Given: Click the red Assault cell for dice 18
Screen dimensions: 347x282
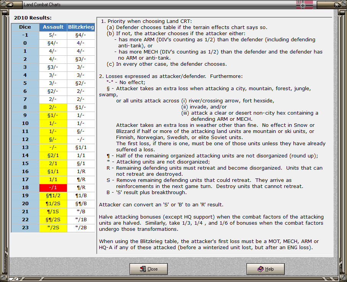Looking at the screenshot, I should click(53, 188).
